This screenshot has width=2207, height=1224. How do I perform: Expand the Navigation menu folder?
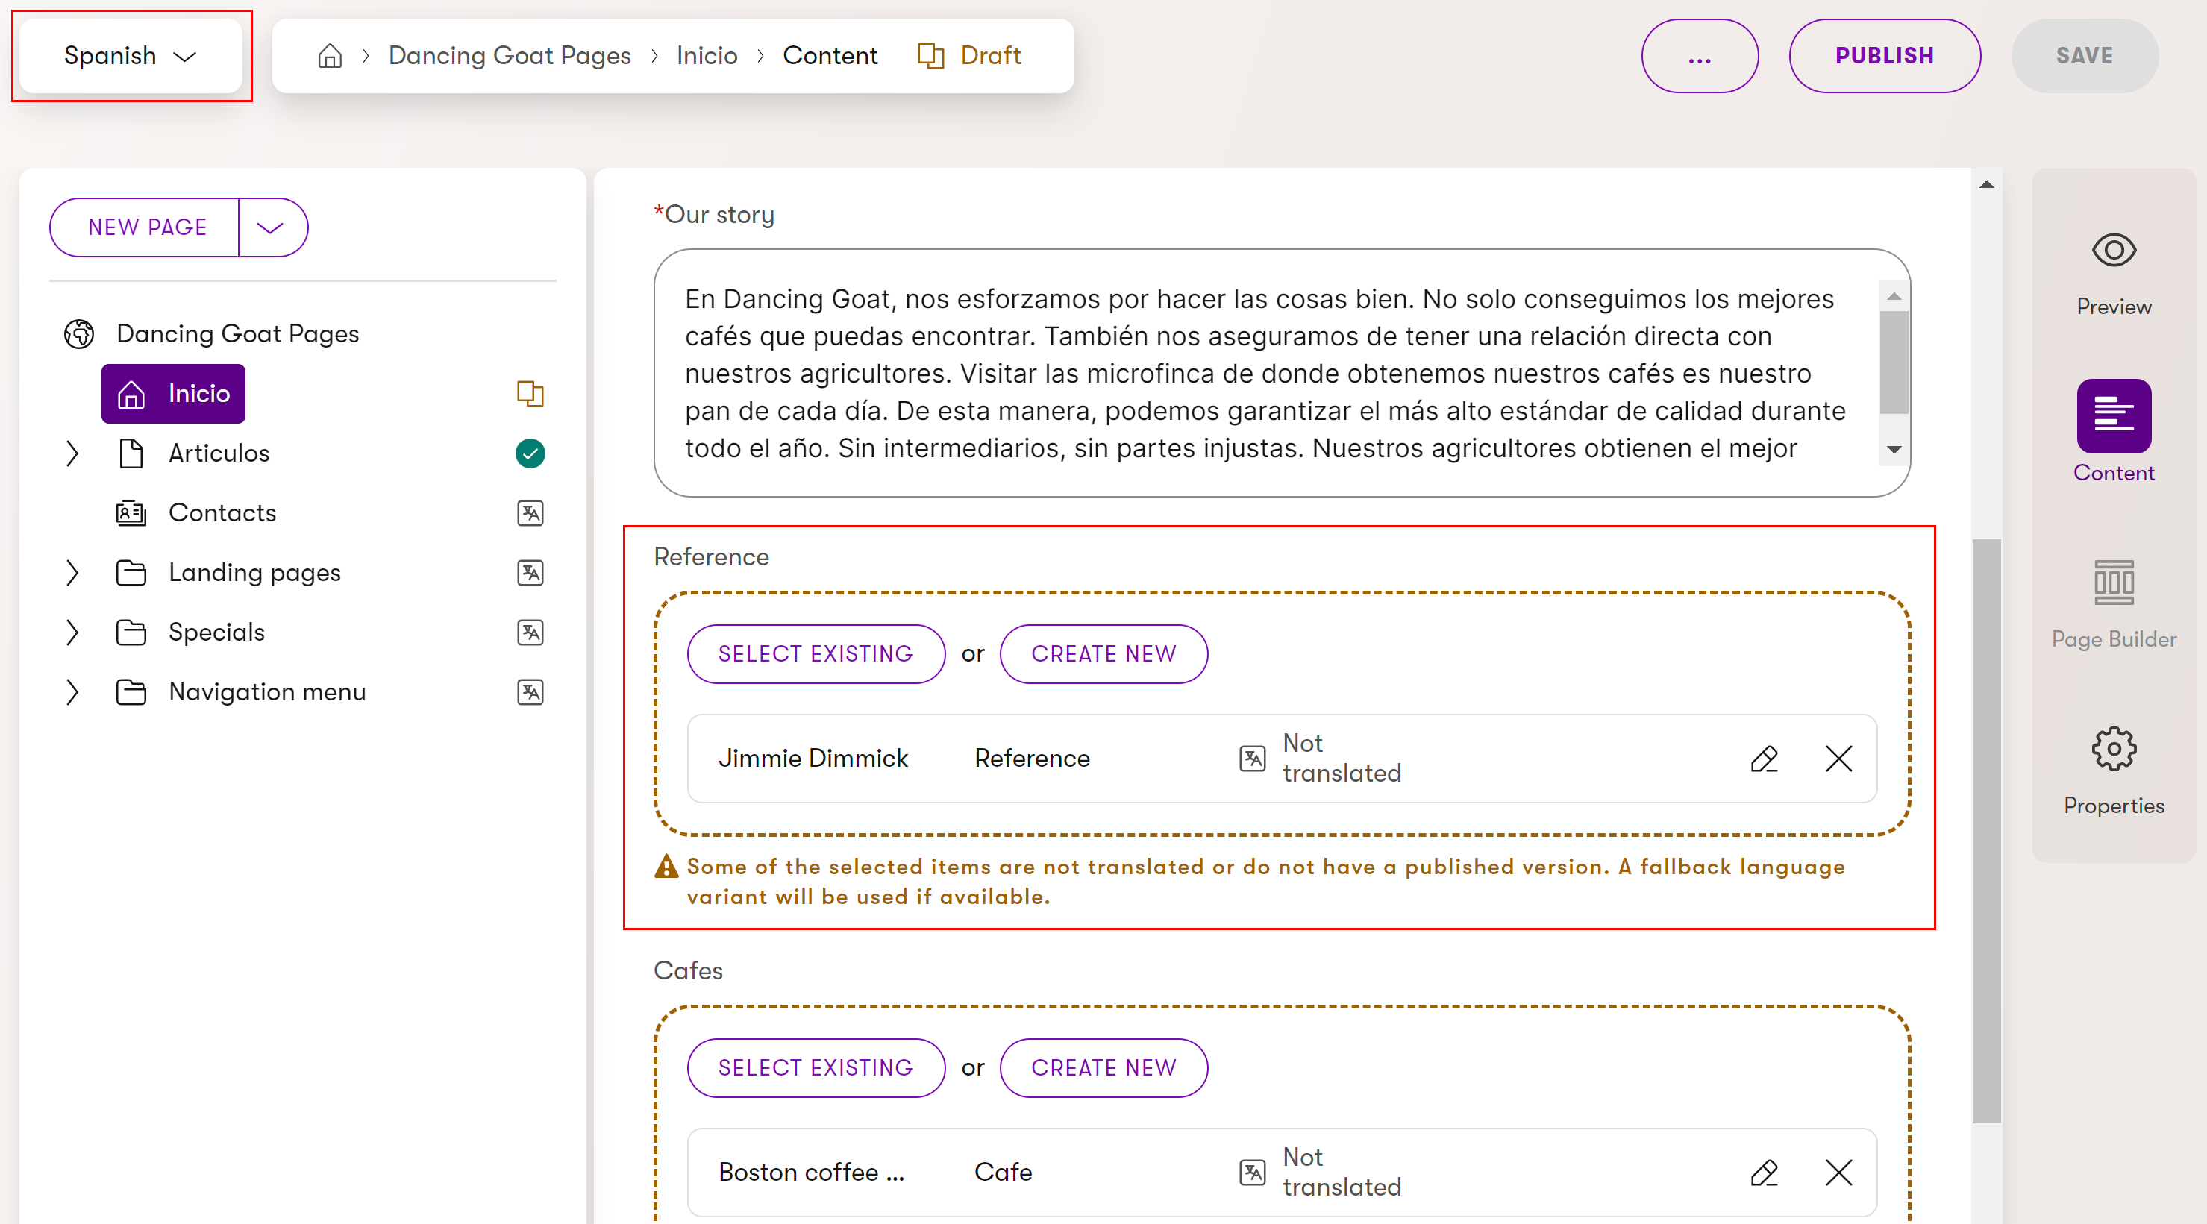72,691
